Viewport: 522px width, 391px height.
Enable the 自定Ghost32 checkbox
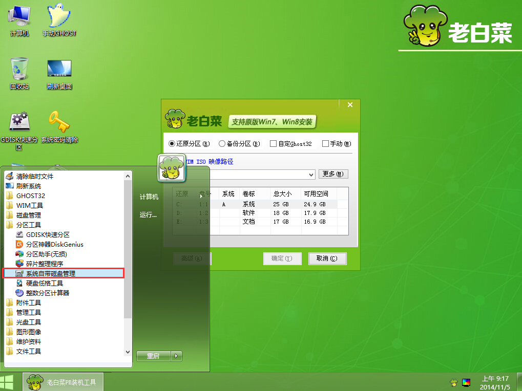tap(274, 144)
